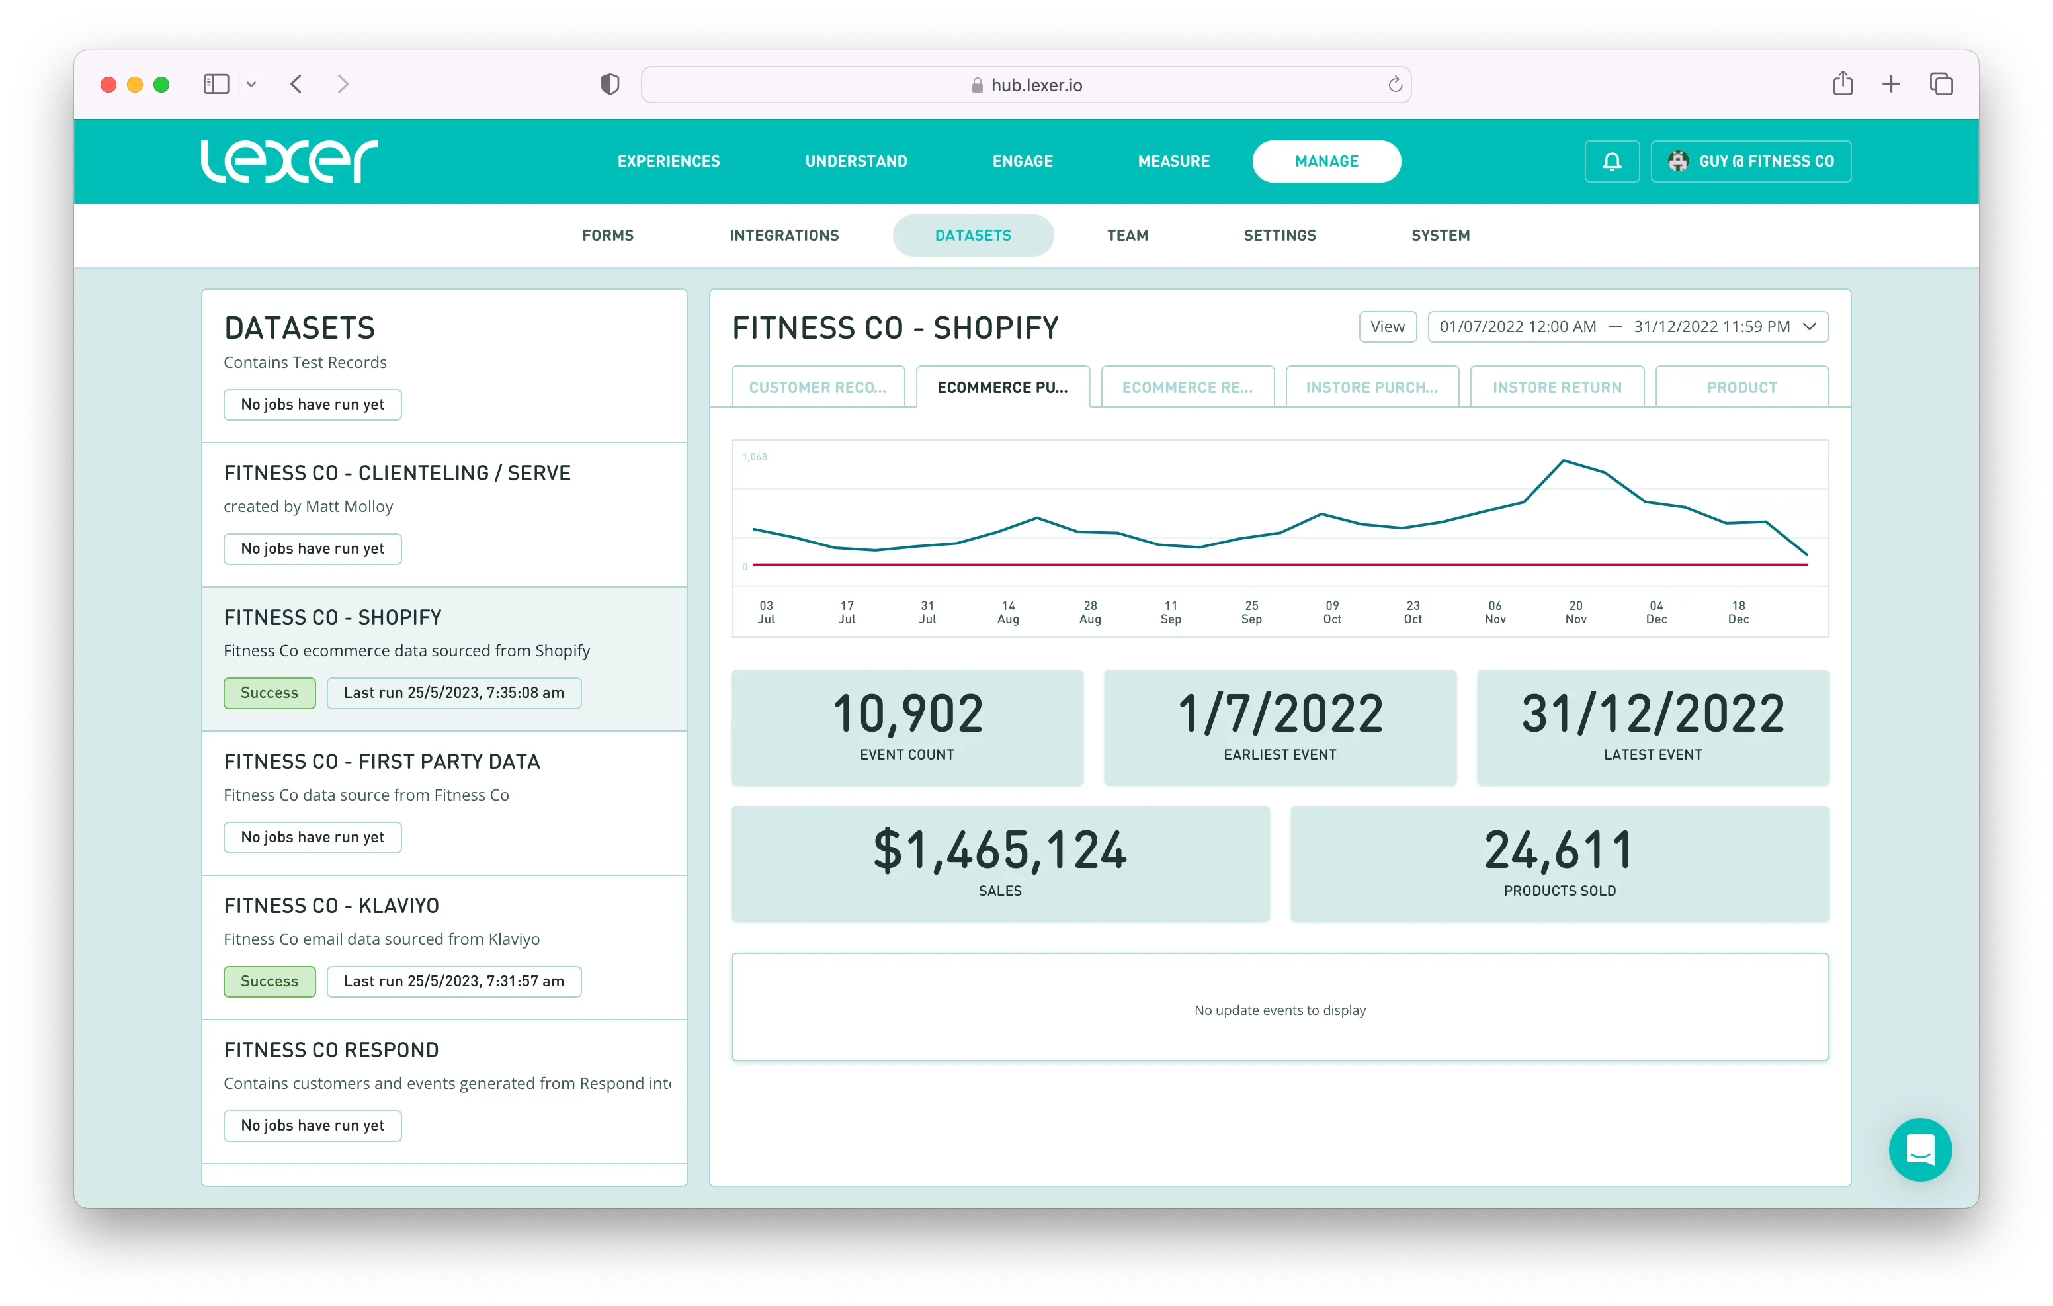This screenshot has width=2053, height=1306.
Task: Go back with the browser back arrow
Action: (296, 85)
